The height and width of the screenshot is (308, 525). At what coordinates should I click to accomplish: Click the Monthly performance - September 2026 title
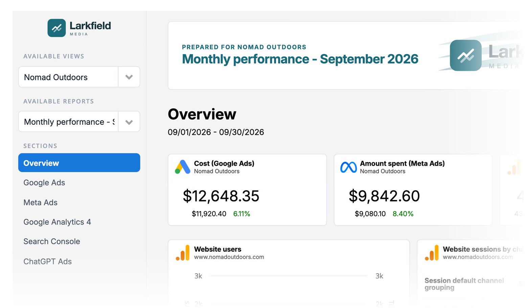300,59
